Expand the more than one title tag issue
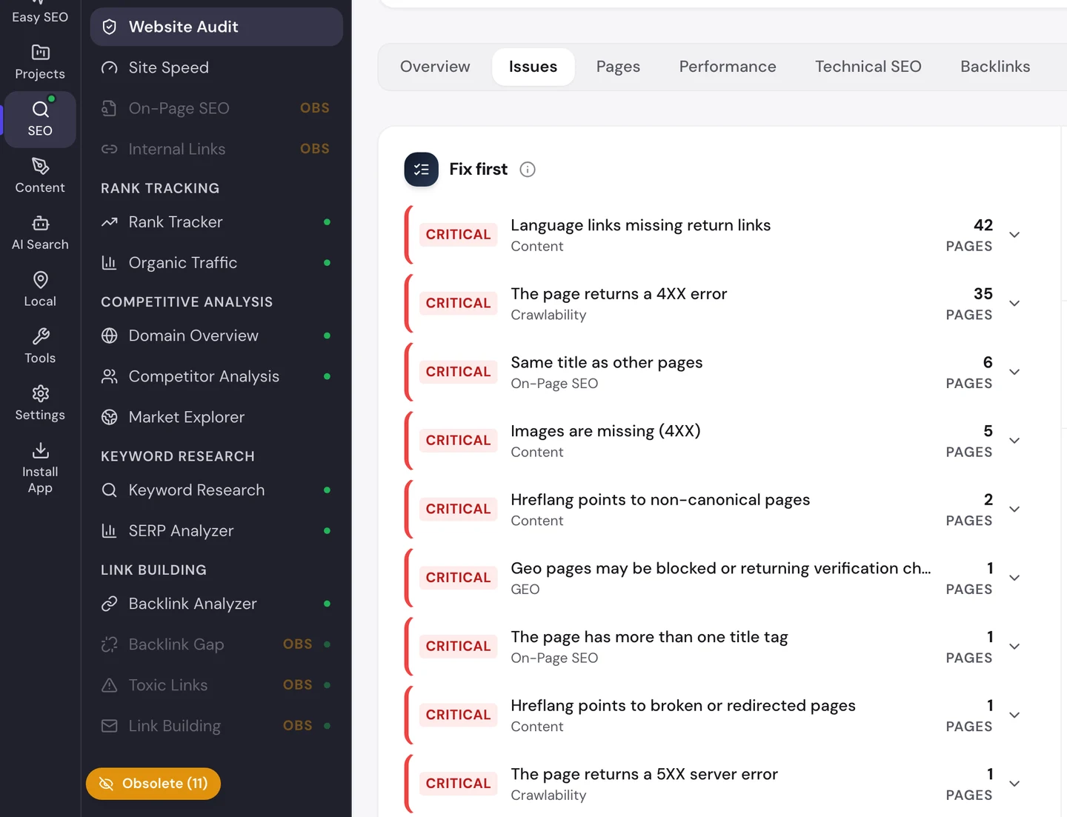Screen dimensions: 1067x817 1014,647
